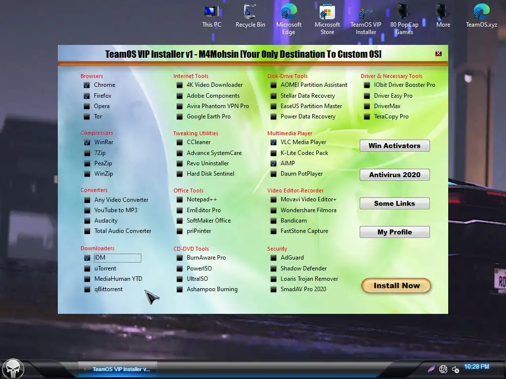Screen dimensions: 506x379
Task: Click the network globe tray icon
Action: tap(443, 369)
